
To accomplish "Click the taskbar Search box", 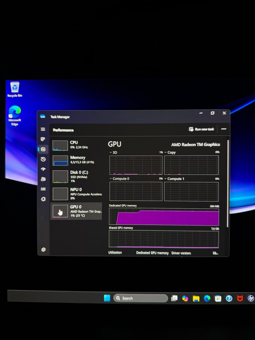I will coord(141,298).
